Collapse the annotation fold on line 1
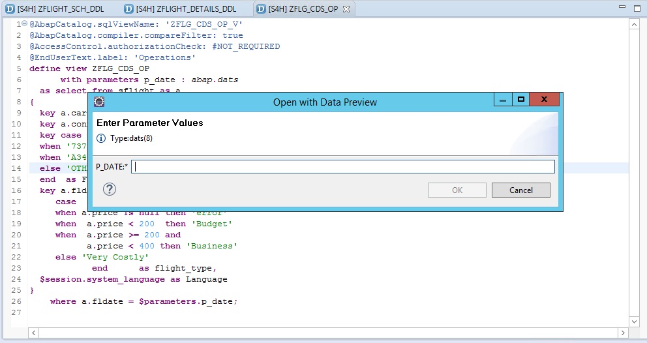 click(25, 23)
